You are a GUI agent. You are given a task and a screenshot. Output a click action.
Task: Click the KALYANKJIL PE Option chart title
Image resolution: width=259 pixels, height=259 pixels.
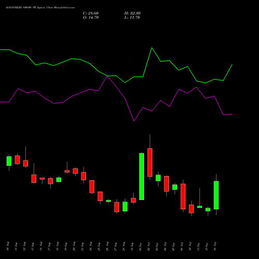coord(40,8)
